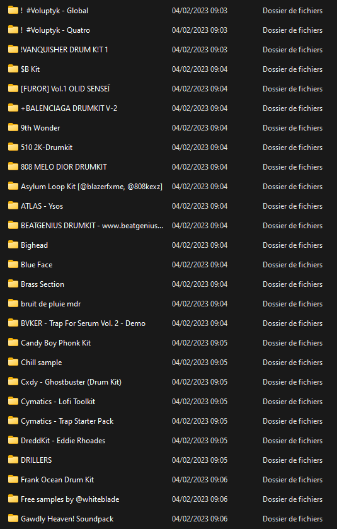Screen dimensions: 337x529
Task: Click the Brass Section folder icon
Action: 13,284
